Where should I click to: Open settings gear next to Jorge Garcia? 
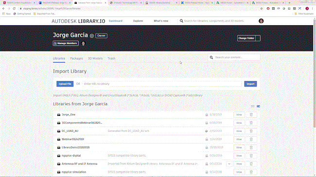pos(92,36)
